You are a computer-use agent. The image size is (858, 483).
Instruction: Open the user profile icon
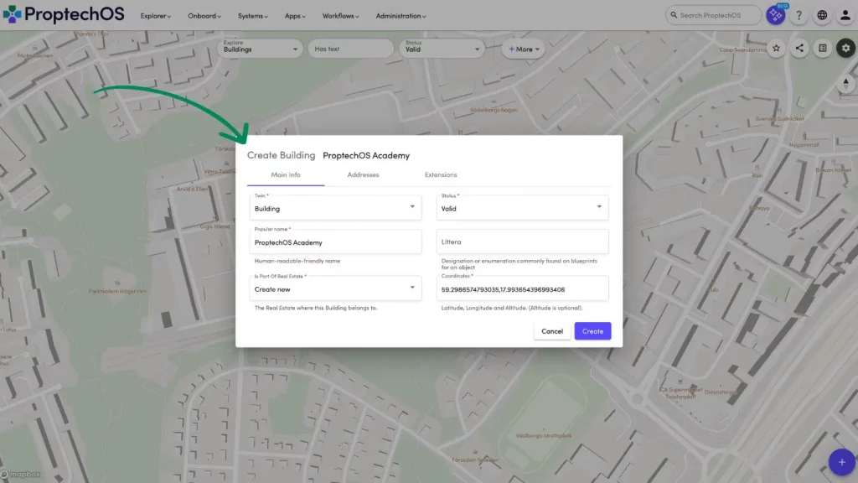[845, 15]
